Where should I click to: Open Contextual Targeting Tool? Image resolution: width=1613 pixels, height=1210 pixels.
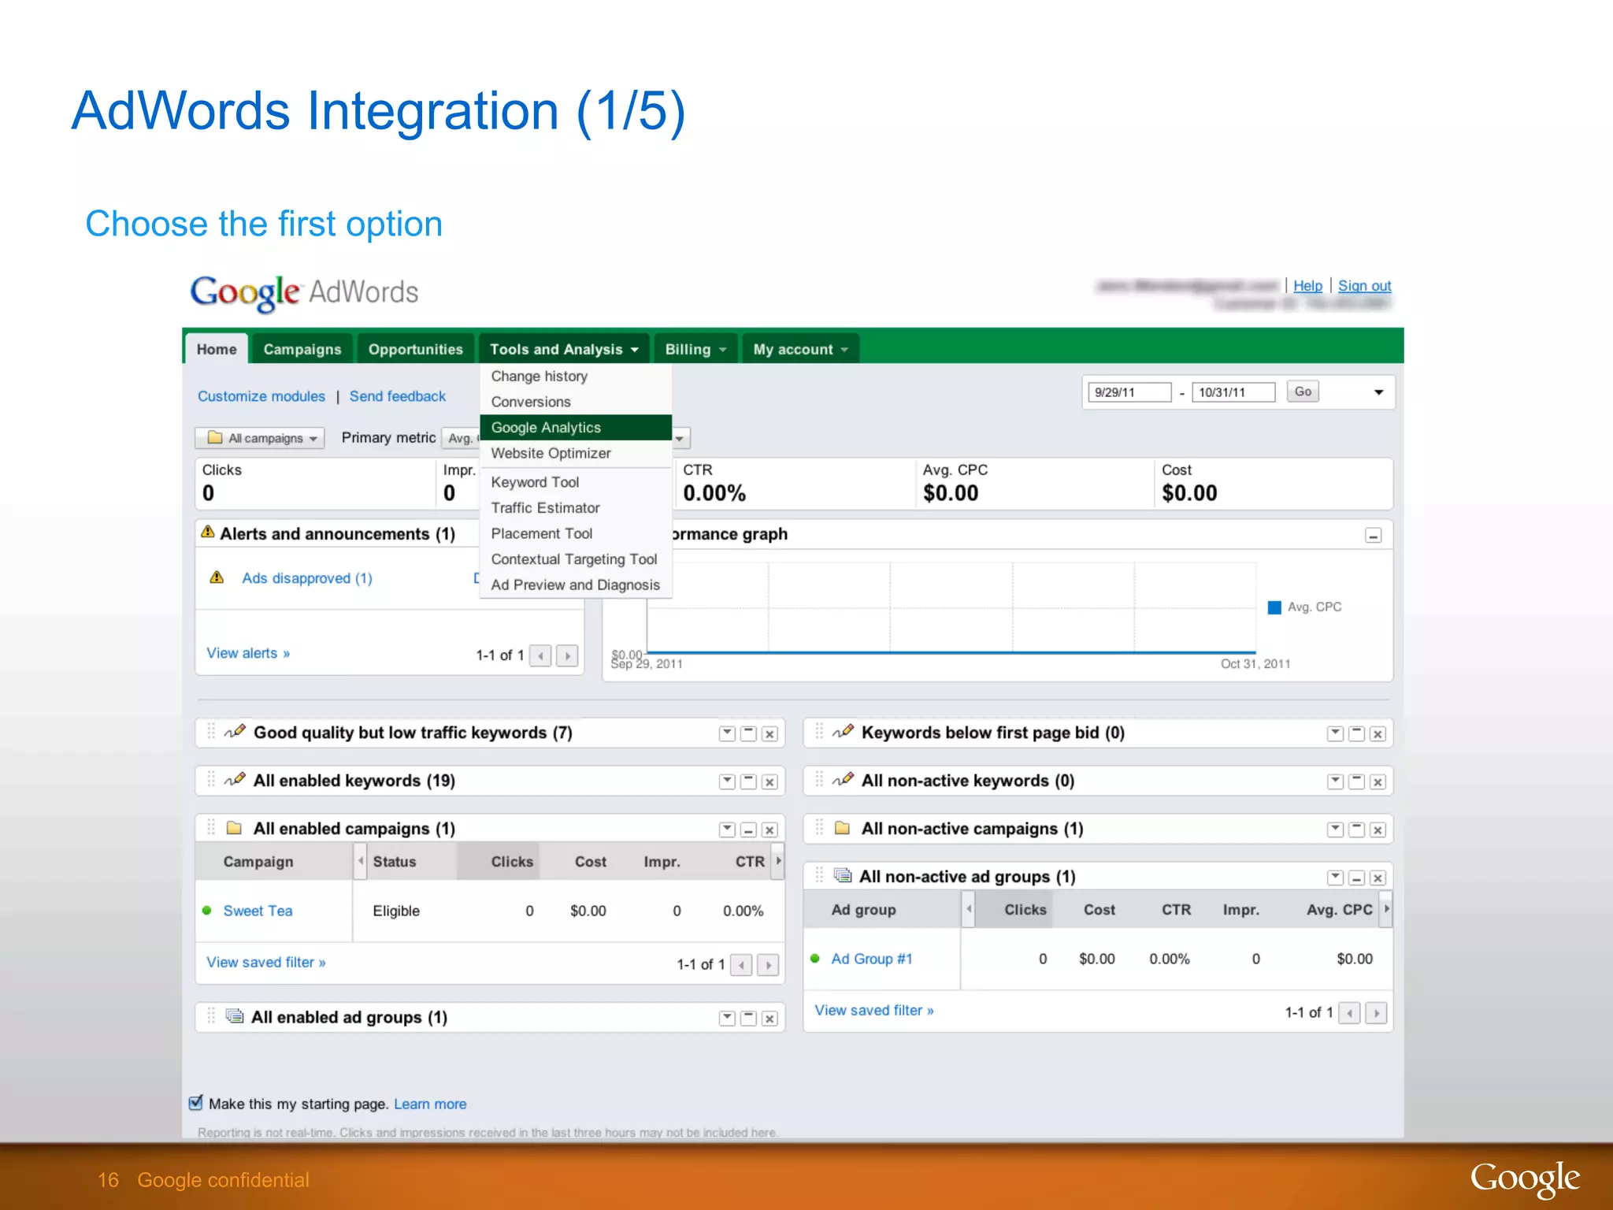pos(574,559)
